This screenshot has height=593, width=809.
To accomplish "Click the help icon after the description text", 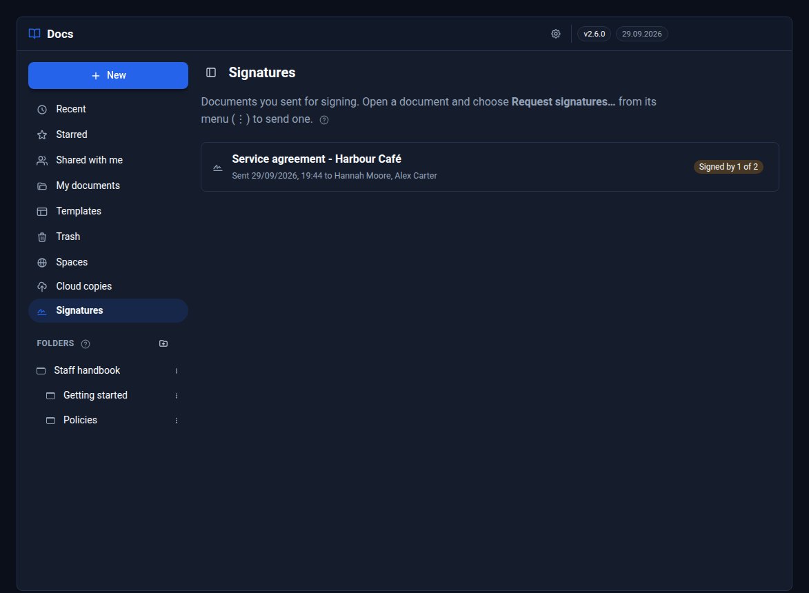I will pyautogui.click(x=324, y=120).
